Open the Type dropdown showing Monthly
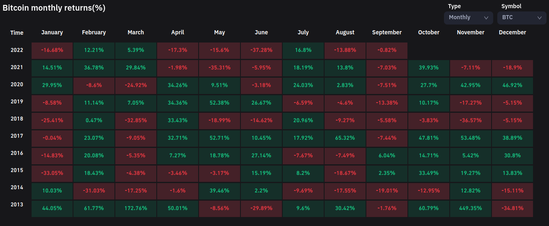The height and width of the screenshot is (226, 549). [468, 18]
